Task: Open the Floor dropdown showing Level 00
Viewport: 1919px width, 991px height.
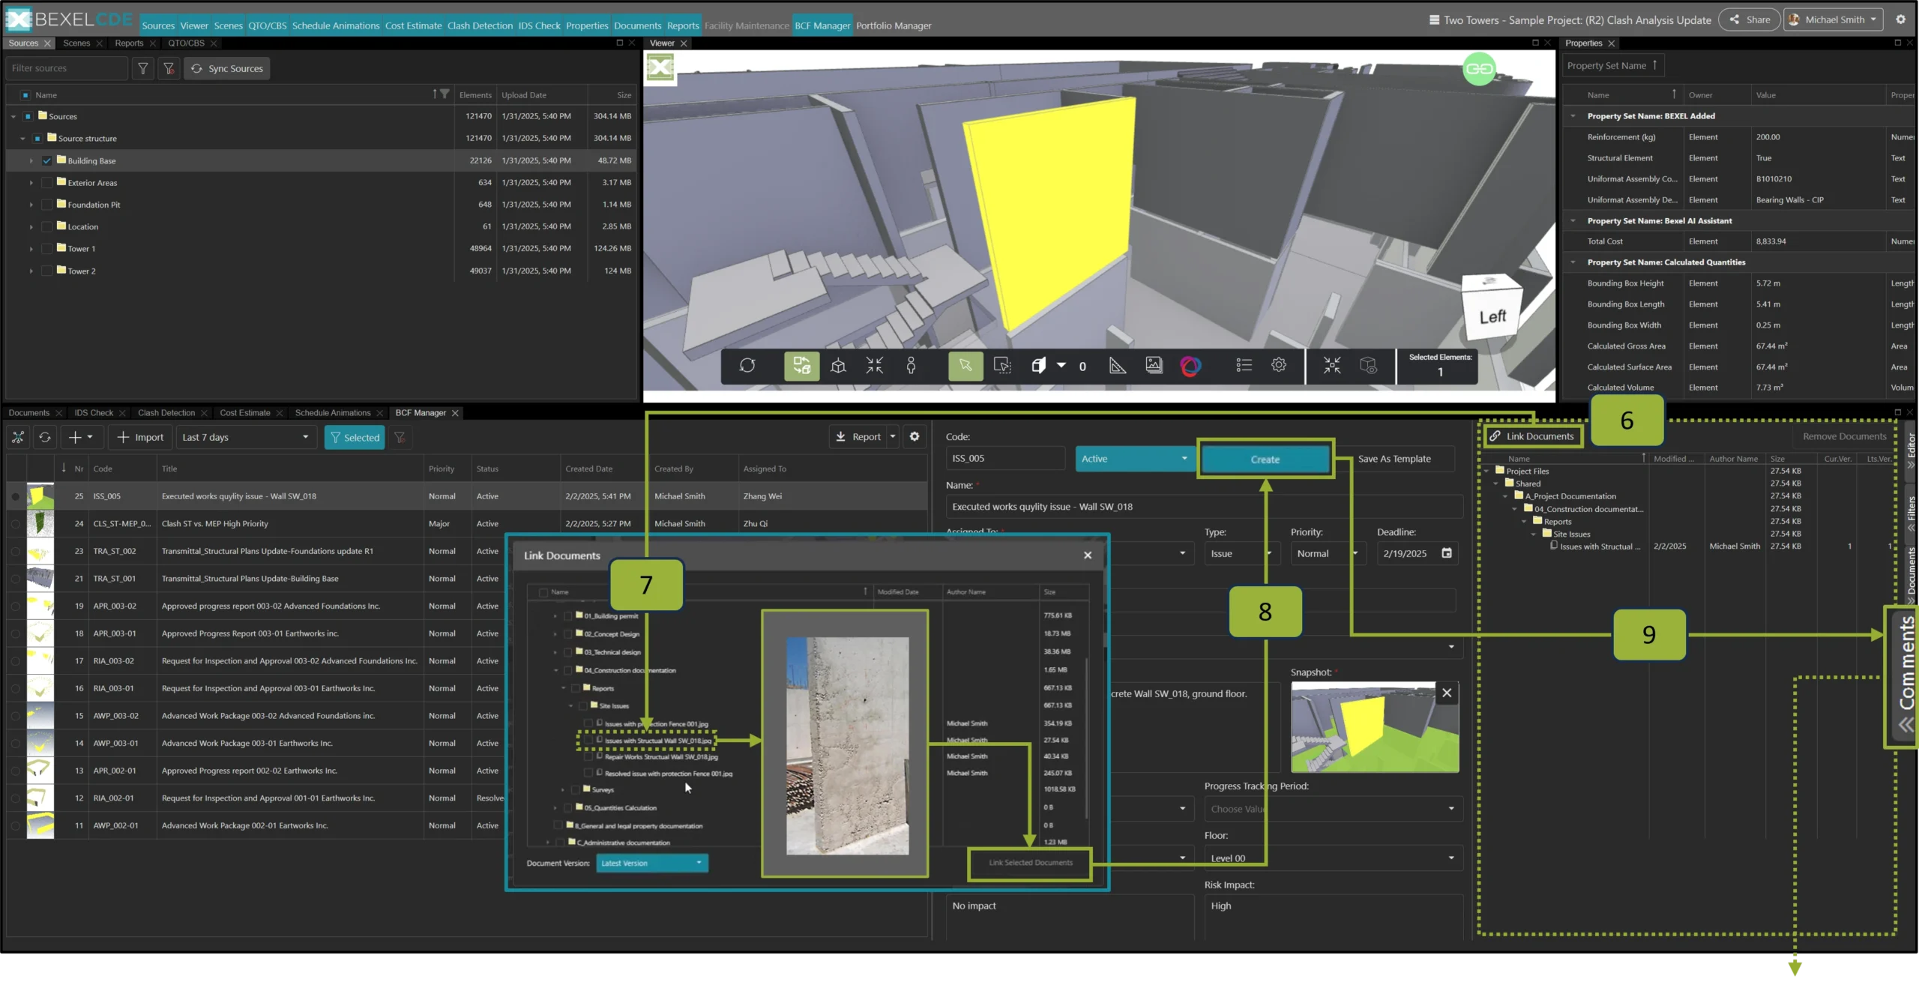Action: (1333, 858)
